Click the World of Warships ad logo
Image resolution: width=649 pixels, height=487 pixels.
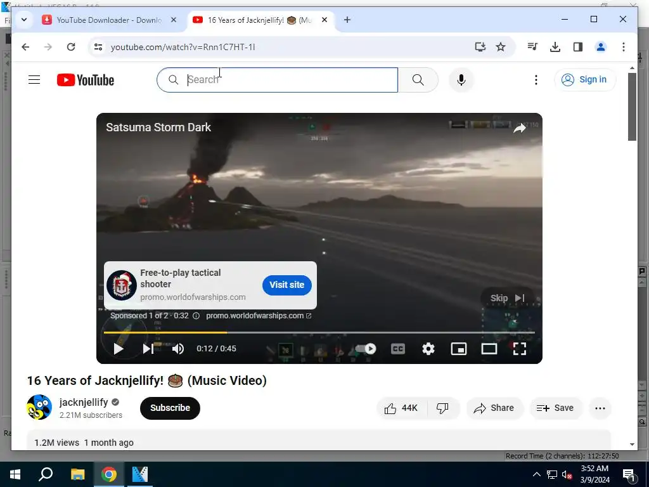tap(122, 285)
